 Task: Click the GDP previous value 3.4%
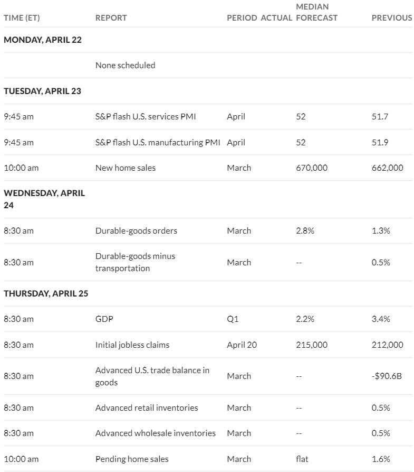(381, 319)
